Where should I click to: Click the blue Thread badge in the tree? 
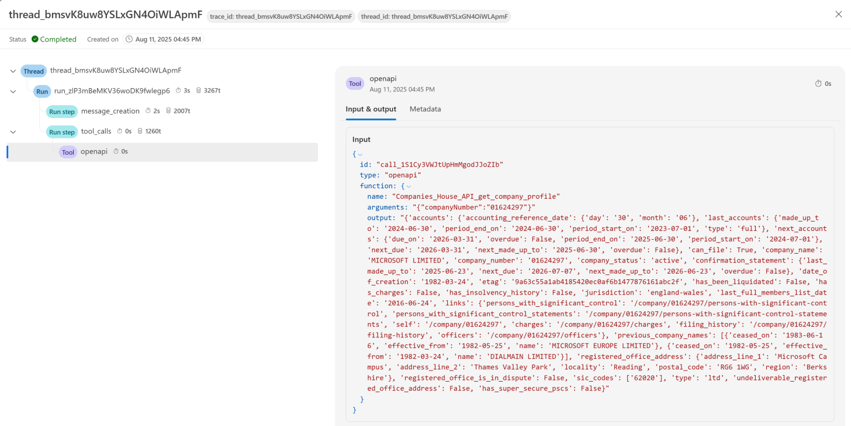[33, 71]
